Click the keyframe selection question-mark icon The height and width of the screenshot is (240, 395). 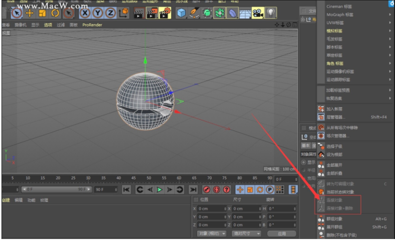226,190
